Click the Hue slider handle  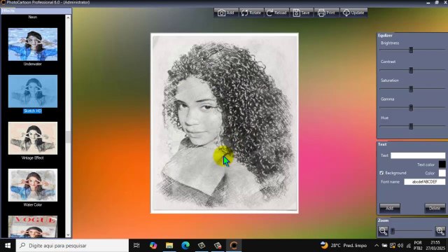(411, 126)
